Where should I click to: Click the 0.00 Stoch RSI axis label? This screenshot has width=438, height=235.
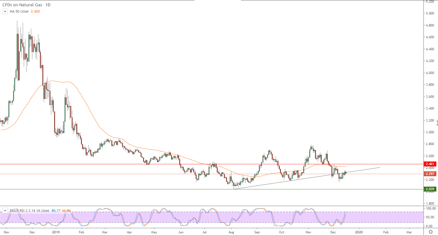tap(429, 226)
